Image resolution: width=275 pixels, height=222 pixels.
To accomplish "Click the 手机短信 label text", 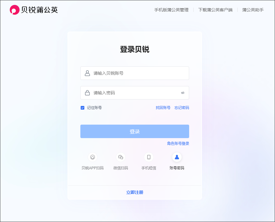I will click(149, 168).
